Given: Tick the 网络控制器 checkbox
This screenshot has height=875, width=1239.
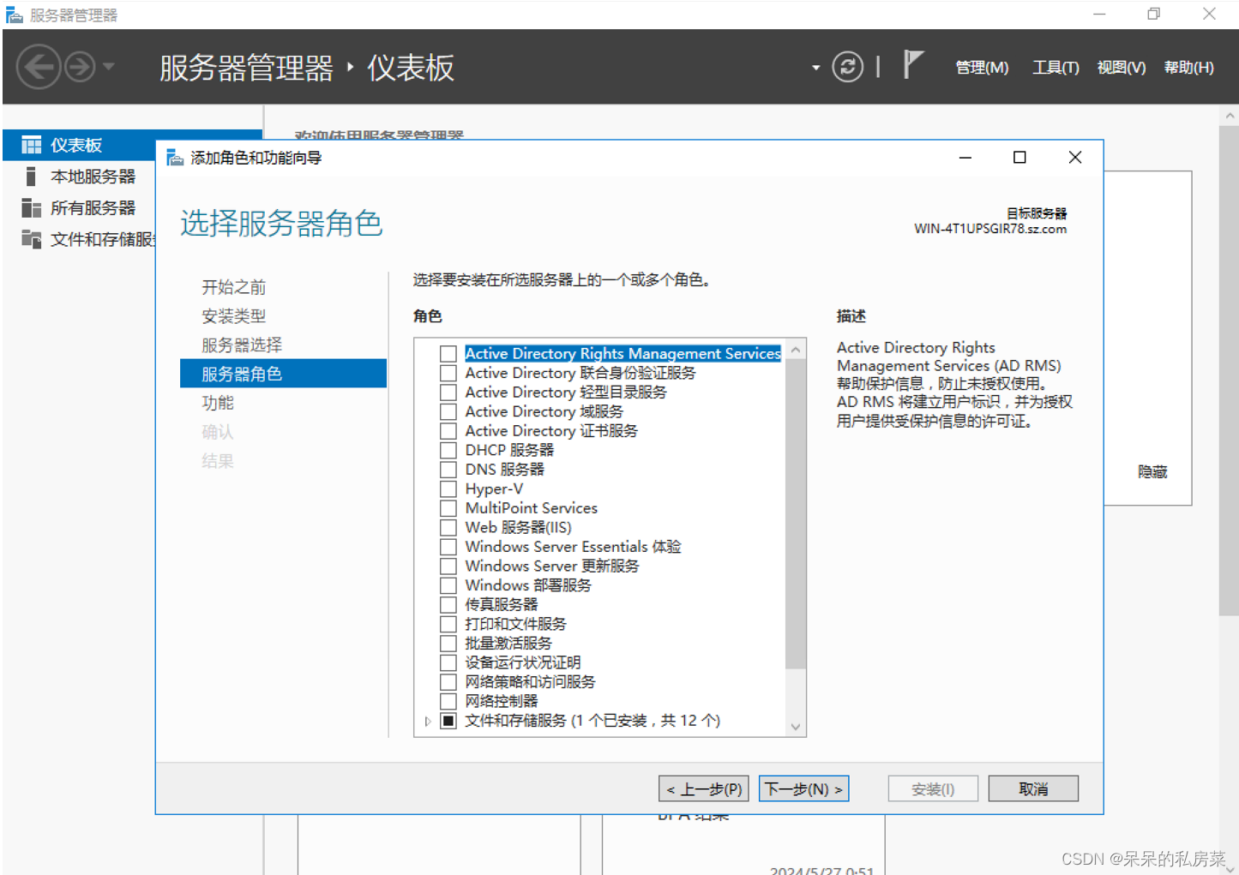Looking at the screenshot, I should [448, 701].
